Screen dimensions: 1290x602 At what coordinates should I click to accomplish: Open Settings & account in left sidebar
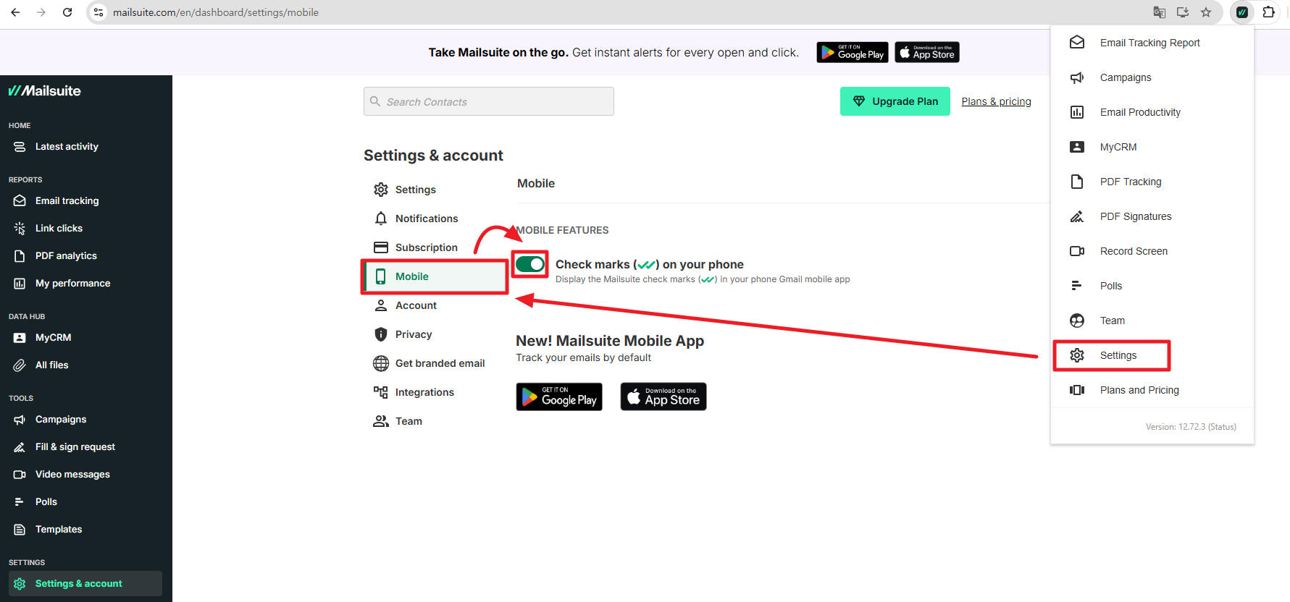pyautogui.click(x=85, y=584)
